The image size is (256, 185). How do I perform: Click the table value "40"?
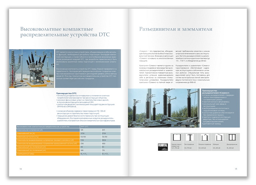(x=82, y=147)
